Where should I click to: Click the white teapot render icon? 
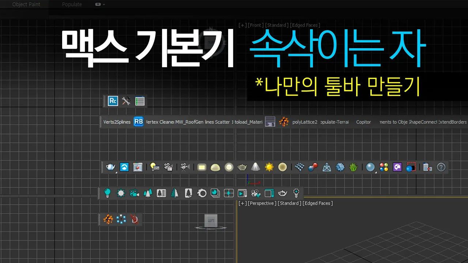(x=111, y=167)
